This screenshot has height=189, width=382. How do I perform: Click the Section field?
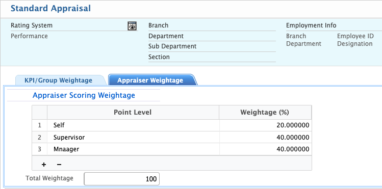click(x=212, y=57)
